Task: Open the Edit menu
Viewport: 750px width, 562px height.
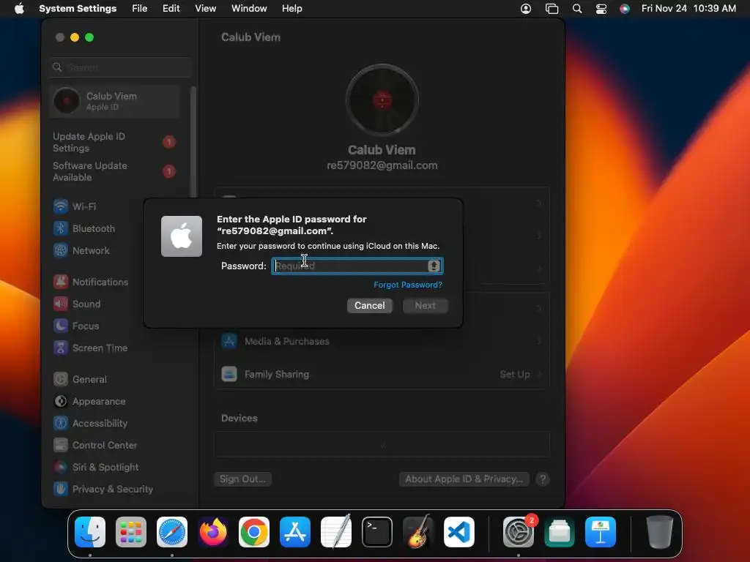Action: [171, 9]
